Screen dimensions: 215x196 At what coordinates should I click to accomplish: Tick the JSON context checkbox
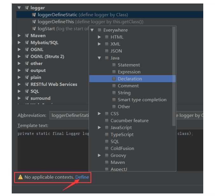[106, 51]
